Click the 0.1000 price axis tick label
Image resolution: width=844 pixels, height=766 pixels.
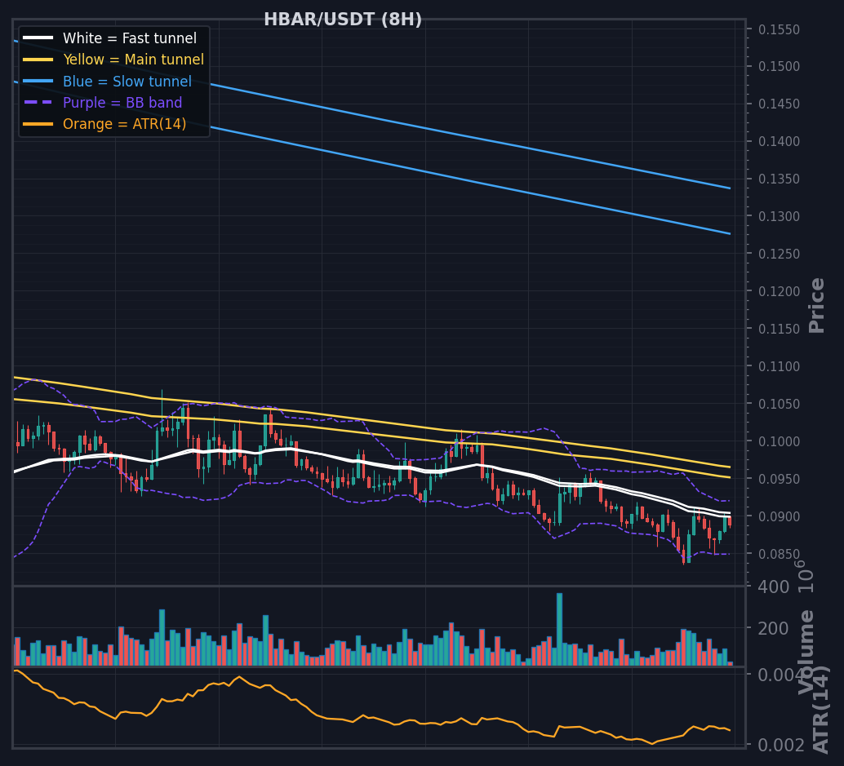coord(779,441)
